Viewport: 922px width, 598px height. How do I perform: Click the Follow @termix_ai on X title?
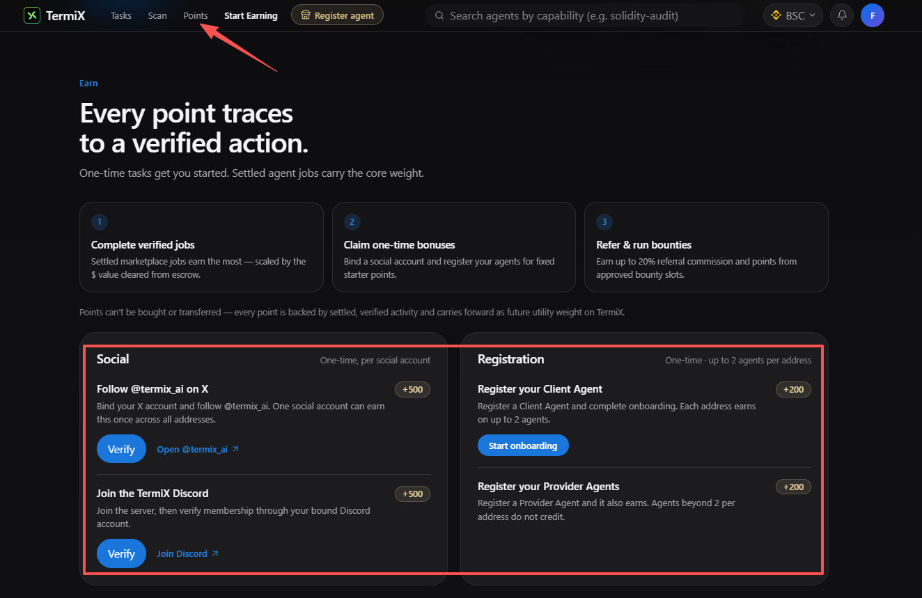point(153,389)
